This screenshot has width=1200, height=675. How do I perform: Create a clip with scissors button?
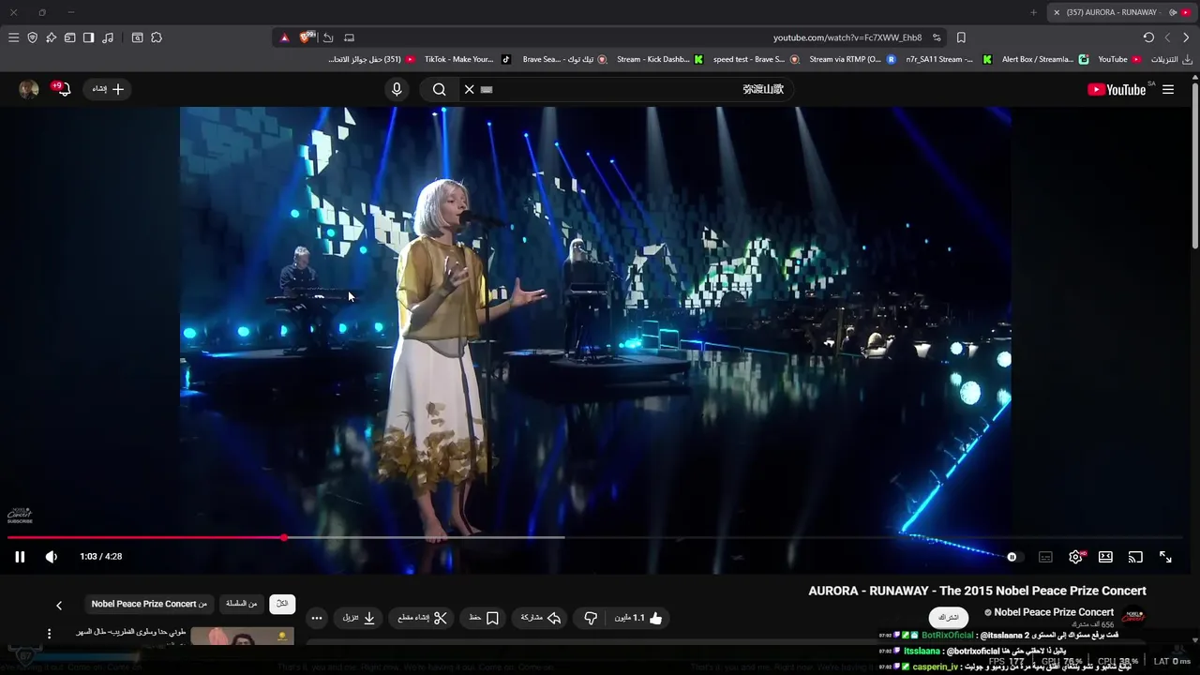[x=423, y=618]
